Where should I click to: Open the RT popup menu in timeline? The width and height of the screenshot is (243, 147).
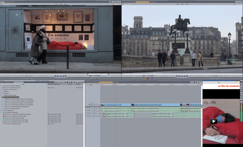tap(91, 84)
